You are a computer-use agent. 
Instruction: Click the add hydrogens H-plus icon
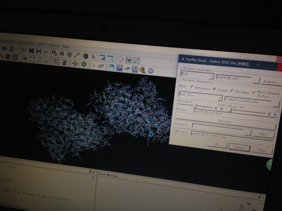pyautogui.click(x=54, y=53)
